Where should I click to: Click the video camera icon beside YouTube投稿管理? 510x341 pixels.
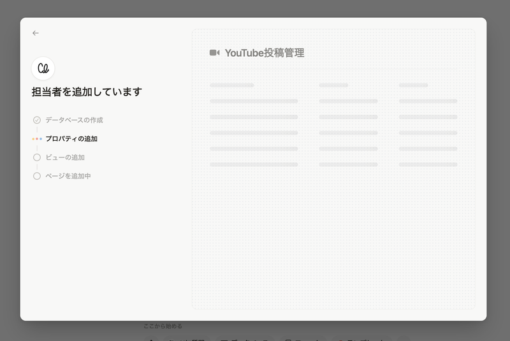pos(215,53)
